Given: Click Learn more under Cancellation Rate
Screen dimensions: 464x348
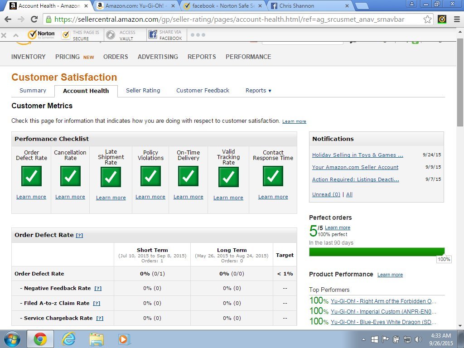Looking at the screenshot, I should [x=70, y=197].
